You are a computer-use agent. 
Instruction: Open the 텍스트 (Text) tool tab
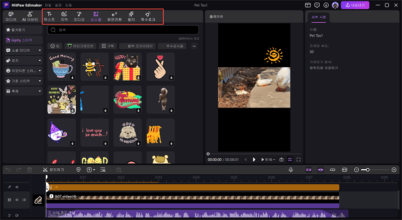coord(49,16)
